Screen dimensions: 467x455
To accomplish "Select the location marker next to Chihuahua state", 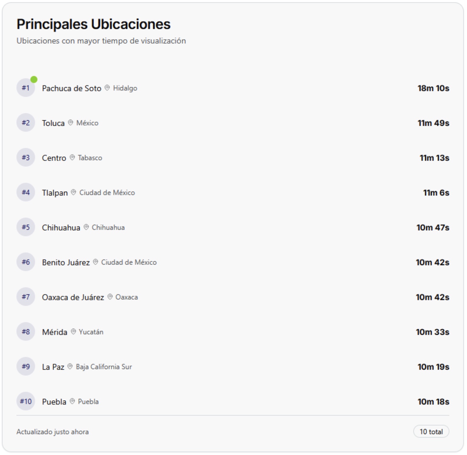I will [x=86, y=227].
